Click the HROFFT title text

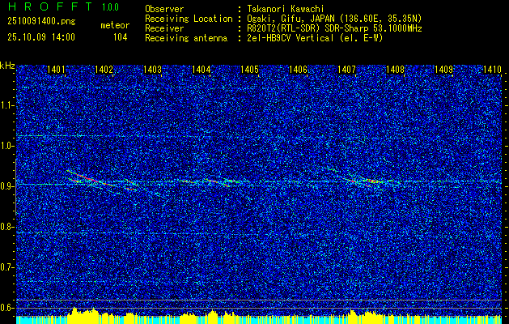(x=50, y=6)
